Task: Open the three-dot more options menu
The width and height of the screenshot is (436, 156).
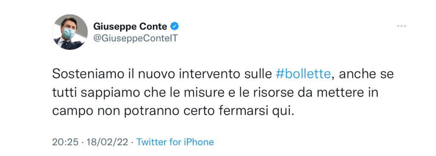Action: [402, 26]
